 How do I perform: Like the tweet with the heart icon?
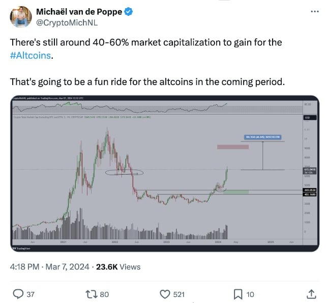click(165, 293)
